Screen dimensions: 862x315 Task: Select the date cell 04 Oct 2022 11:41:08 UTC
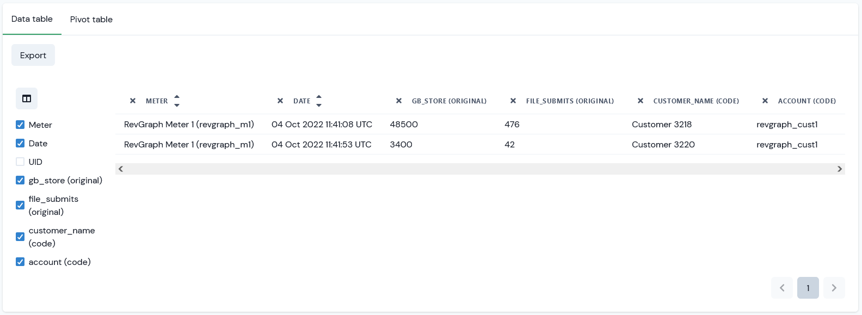pos(322,124)
